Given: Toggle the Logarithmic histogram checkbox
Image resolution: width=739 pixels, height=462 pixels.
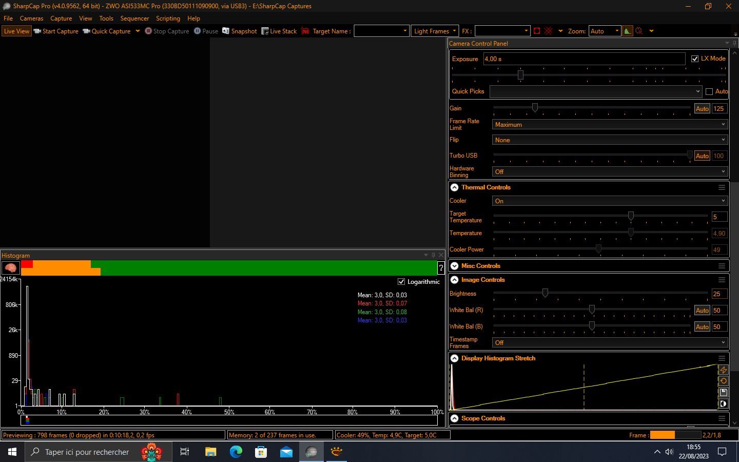Looking at the screenshot, I should [x=401, y=282].
